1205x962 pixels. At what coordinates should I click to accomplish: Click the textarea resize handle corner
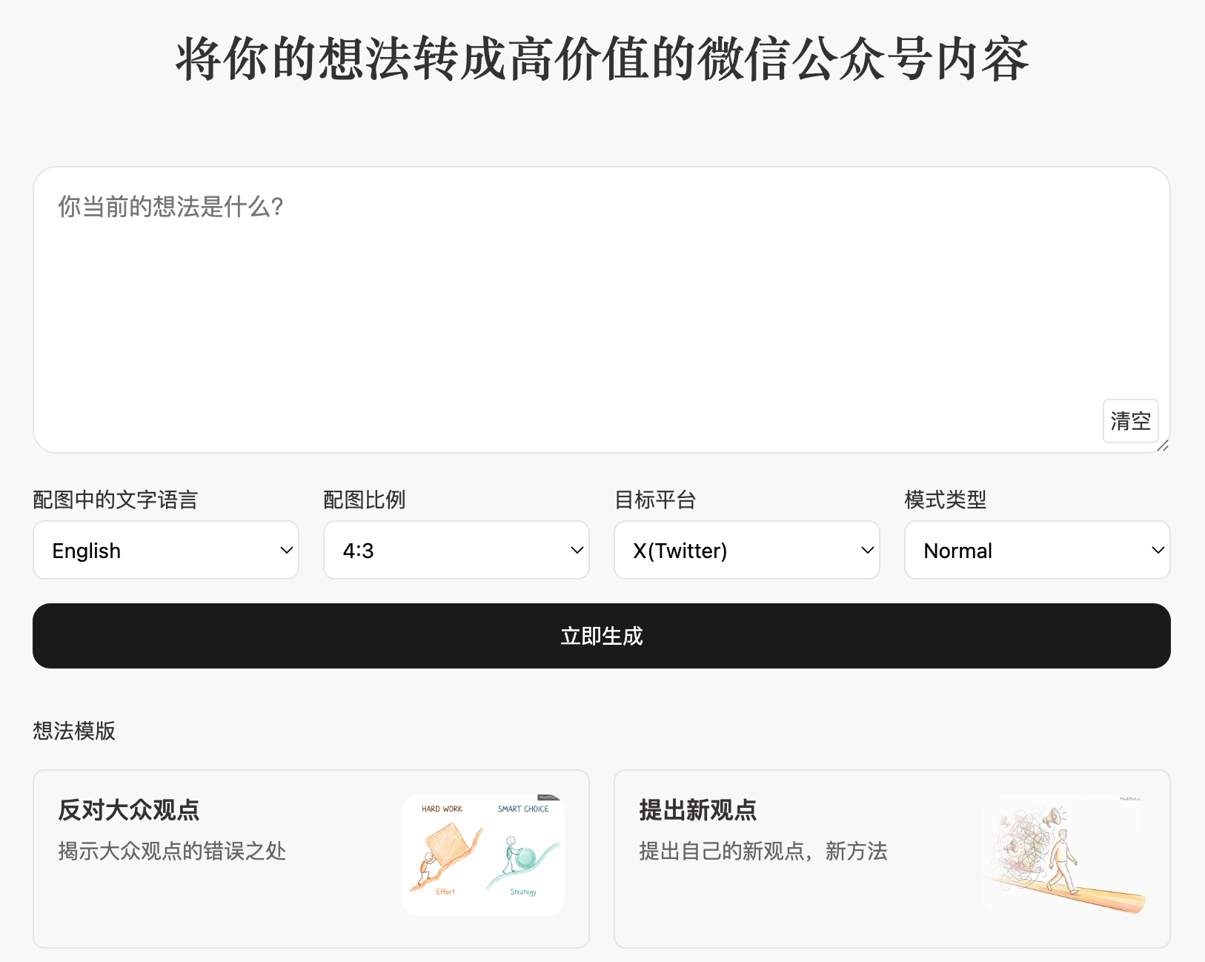pyautogui.click(x=1163, y=445)
